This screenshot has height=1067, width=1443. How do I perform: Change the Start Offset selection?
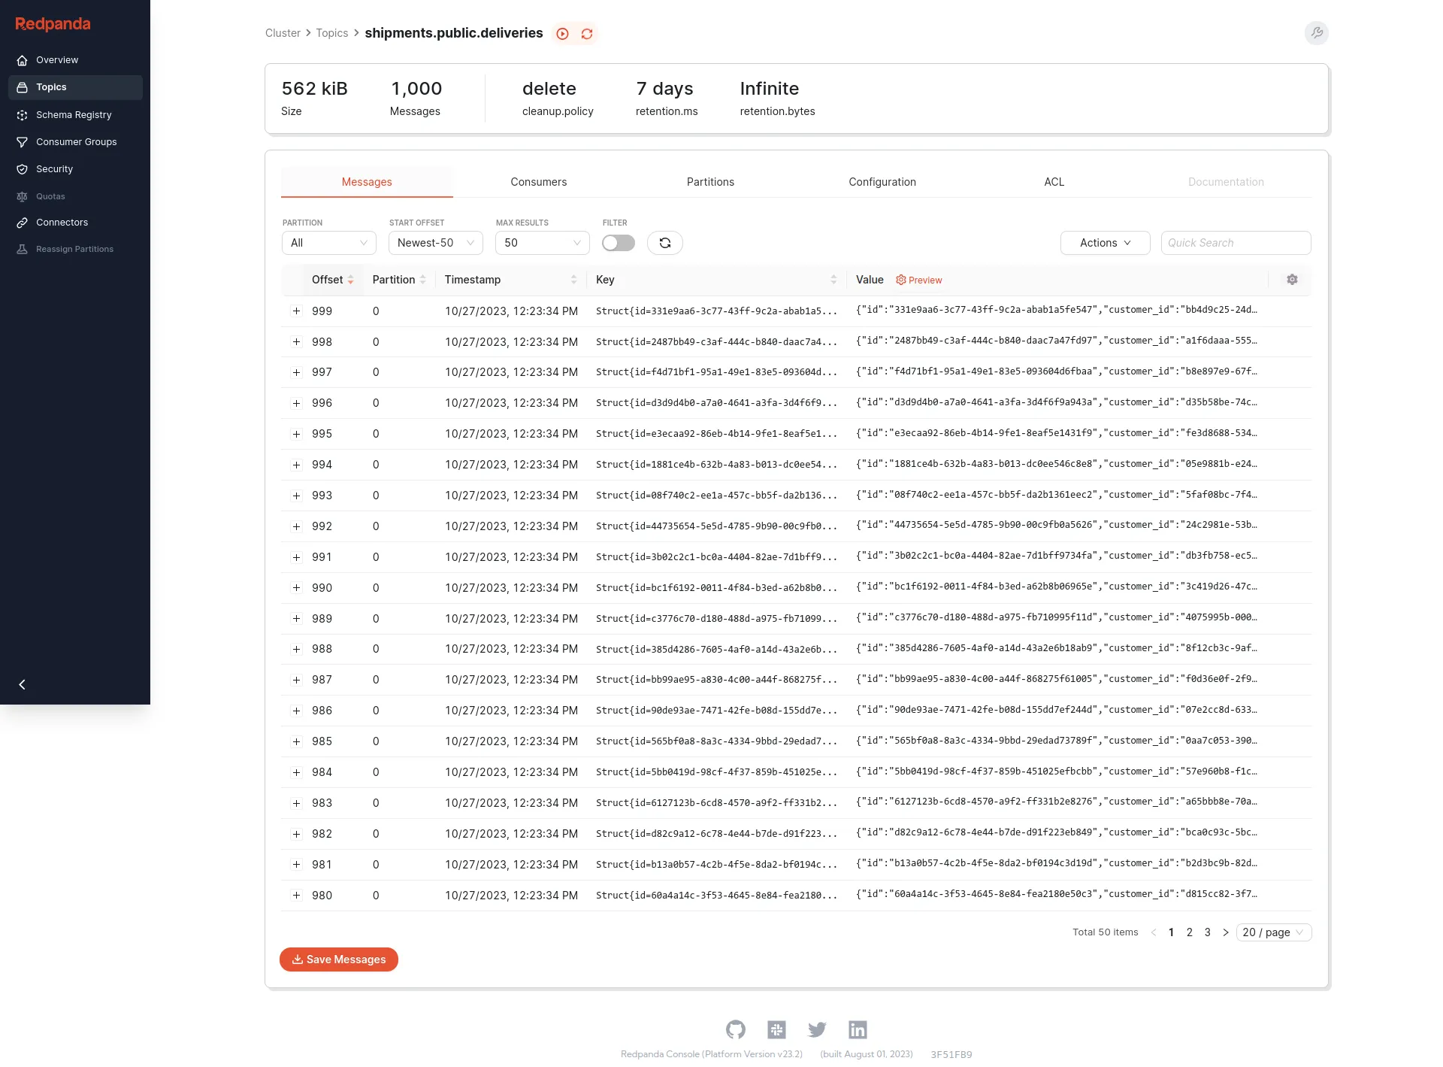coord(434,243)
